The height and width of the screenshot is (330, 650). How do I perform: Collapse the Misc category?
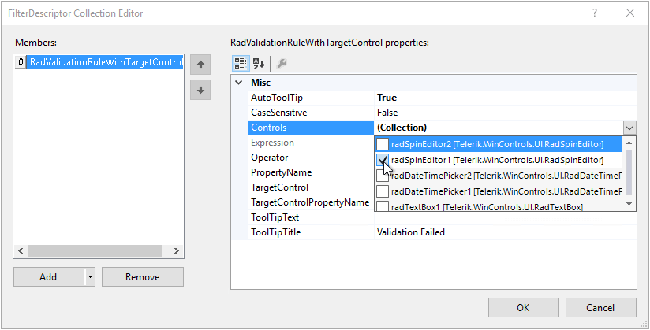pos(239,83)
